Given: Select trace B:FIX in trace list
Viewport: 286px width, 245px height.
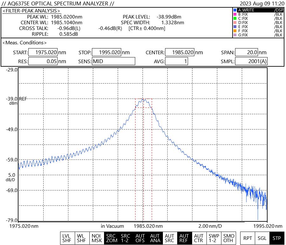Looking at the screenshot, I should [258, 14].
